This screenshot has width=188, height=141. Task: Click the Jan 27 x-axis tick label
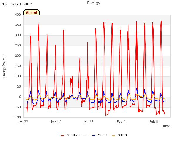(56, 121)
